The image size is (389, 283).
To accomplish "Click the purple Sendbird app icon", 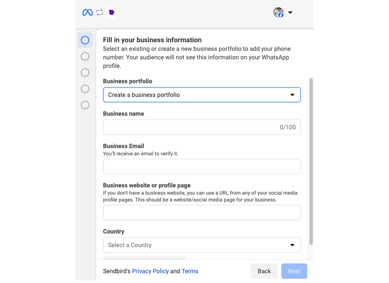I will tap(112, 12).
